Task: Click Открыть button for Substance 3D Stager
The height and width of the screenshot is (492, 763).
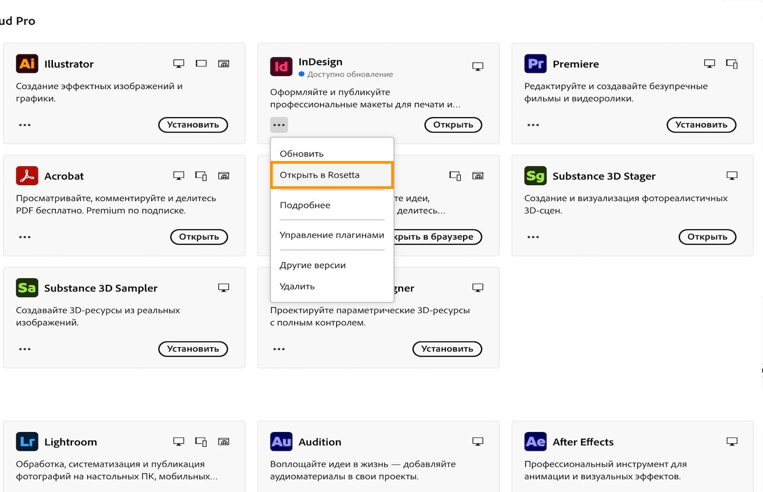Action: (707, 237)
